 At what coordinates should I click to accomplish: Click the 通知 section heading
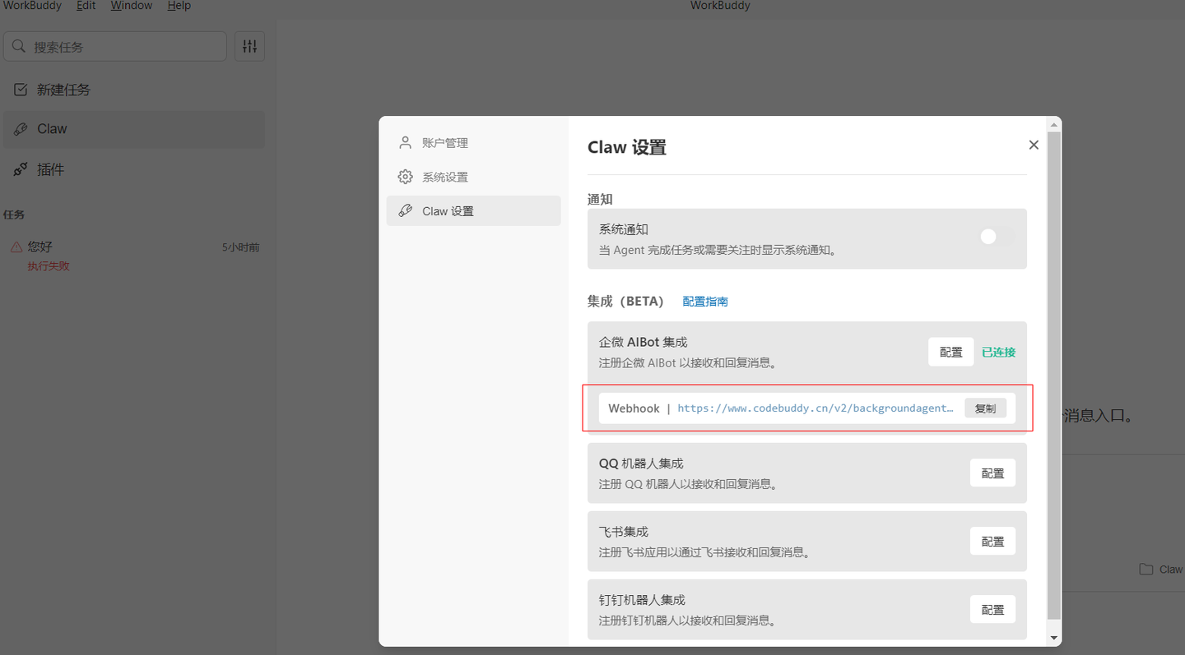click(600, 199)
